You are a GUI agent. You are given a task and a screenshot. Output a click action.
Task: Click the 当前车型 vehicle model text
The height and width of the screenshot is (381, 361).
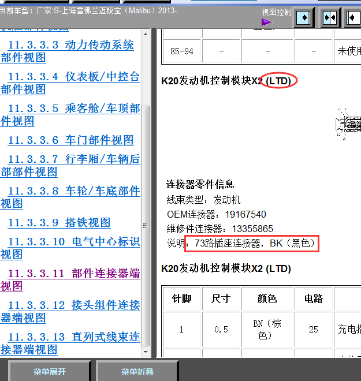88,11
